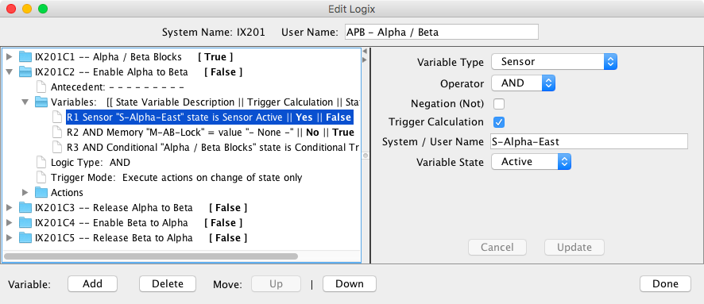This screenshot has width=704, height=304.
Task: Click the IX201C5 Release Beta to Alpha folder icon
Action: [x=25, y=238]
